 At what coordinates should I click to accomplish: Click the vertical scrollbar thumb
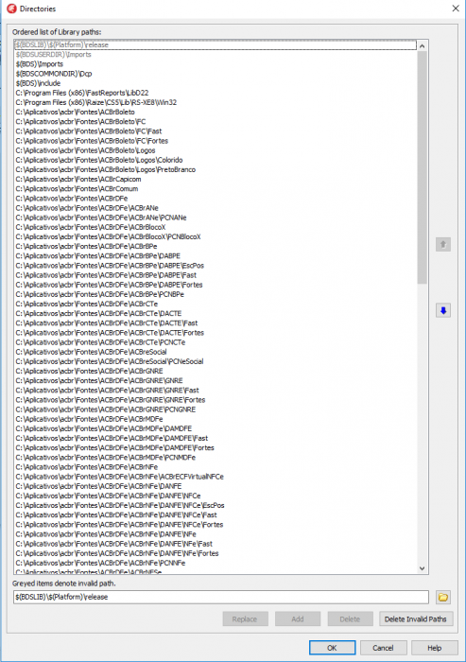coord(423,167)
